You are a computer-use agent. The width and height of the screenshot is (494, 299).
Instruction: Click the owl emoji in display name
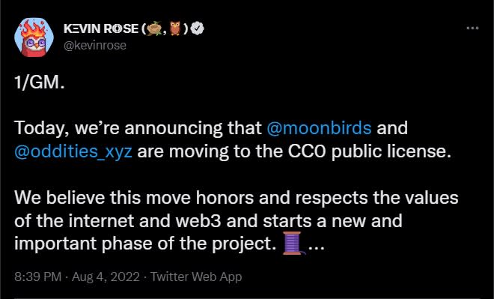click(175, 28)
